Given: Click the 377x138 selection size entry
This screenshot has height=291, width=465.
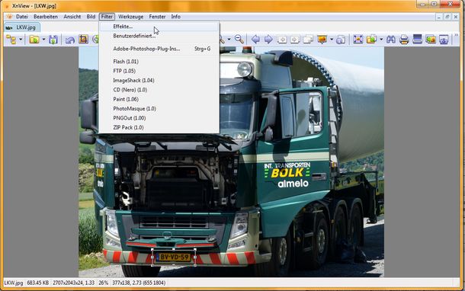Looking at the screenshot, I should 139,283.
